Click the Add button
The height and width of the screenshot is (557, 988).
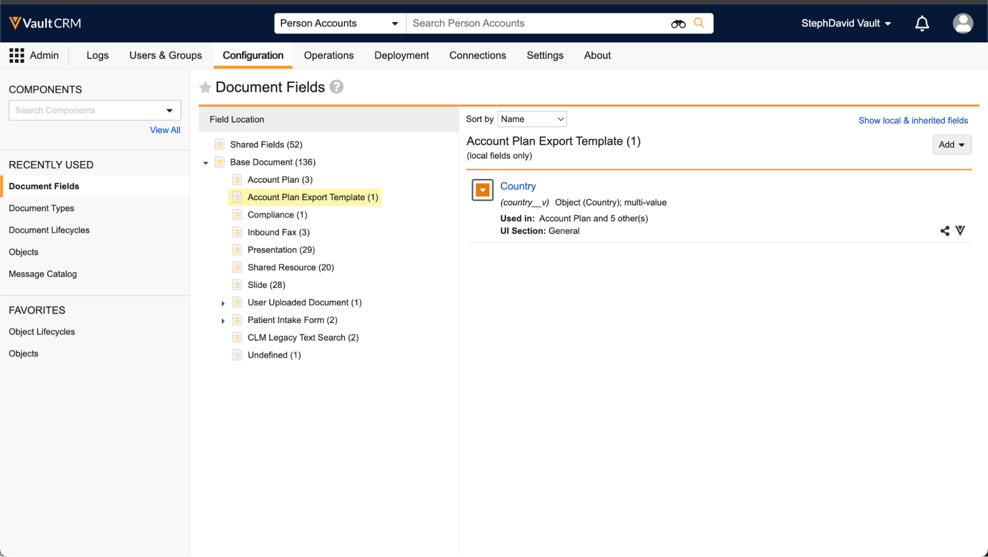pyautogui.click(x=951, y=145)
